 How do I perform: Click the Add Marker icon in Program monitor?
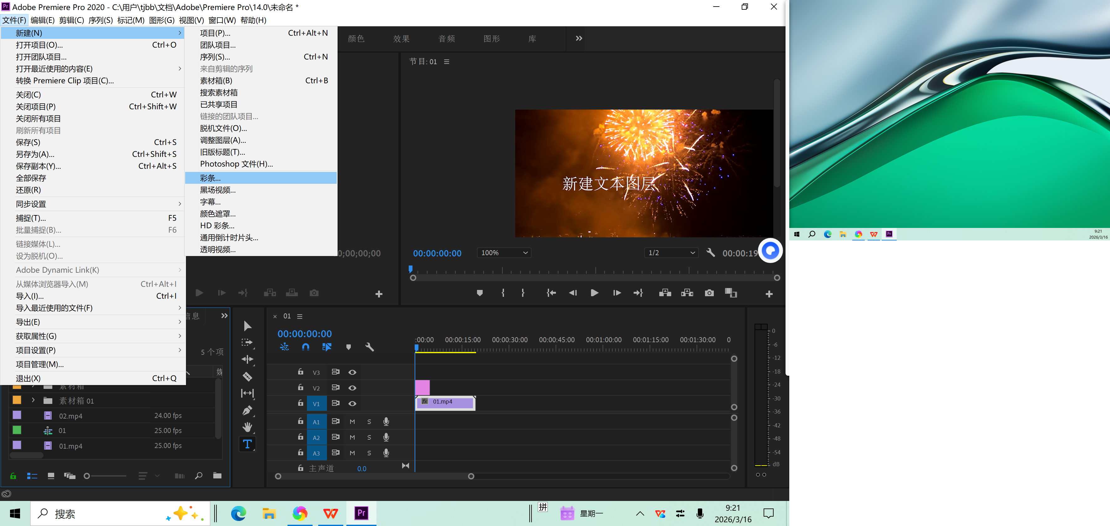[480, 293]
